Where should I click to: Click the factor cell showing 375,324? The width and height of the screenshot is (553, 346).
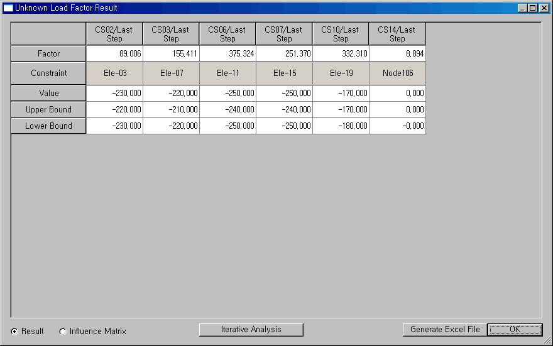(x=227, y=54)
